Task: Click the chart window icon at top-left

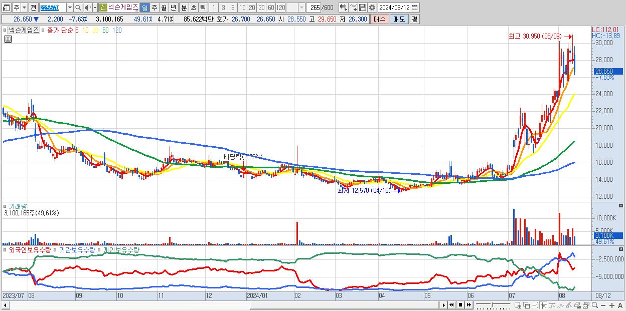Action: (6, 8)
